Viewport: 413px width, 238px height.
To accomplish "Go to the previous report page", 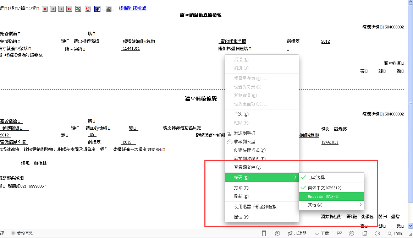I will click(x=53, y=9).
